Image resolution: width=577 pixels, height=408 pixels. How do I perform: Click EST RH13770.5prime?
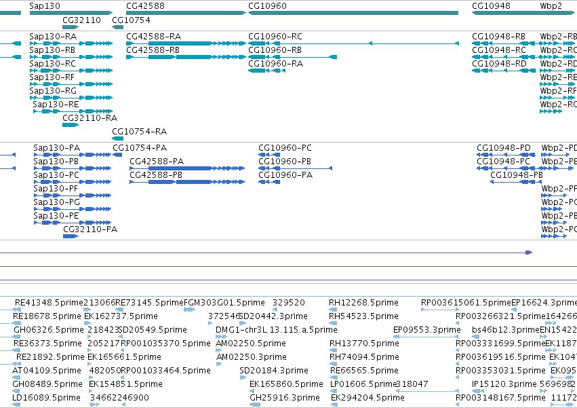coord(364,344)
